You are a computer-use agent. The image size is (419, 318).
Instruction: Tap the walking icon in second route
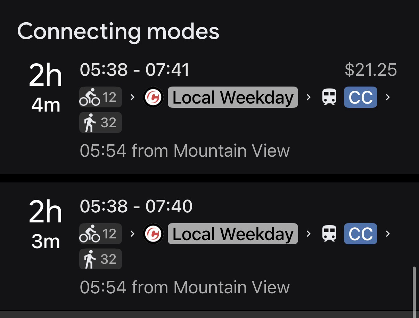90,259
